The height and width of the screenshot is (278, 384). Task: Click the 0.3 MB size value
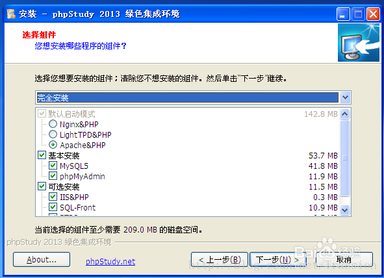pos(326,197)
